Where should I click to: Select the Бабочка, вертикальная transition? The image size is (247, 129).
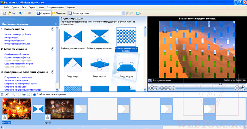coord(73,37)
